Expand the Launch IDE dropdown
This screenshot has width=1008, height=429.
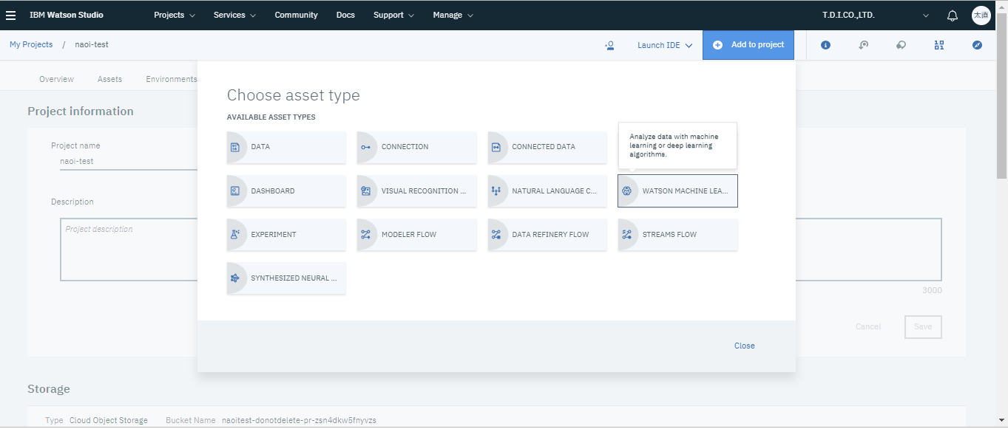[665, 45]
